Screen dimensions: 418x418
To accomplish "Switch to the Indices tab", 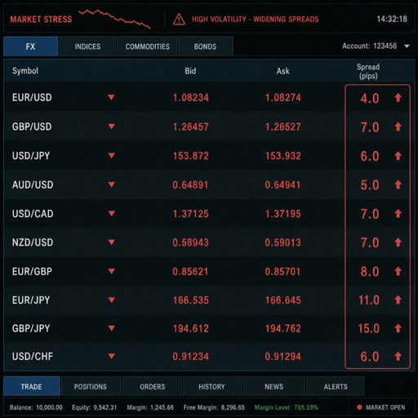I will click(x=87, y=47).
